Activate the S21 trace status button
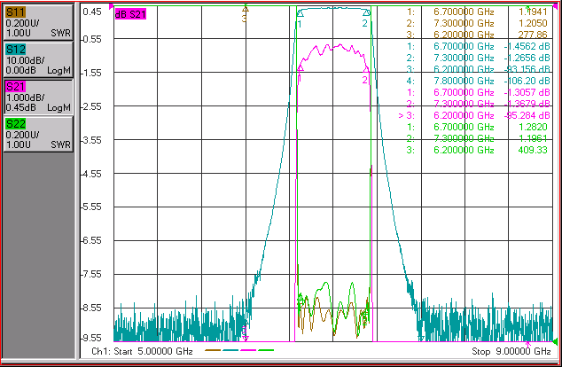This screenshot has width=562, height=367. (39, 97)
